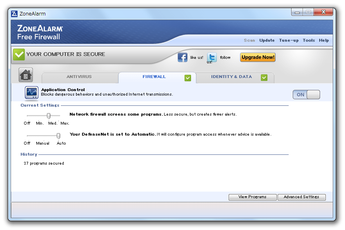The image size is (345, 230).
Task: Click the 'like us!' text
Action: (x=197, y=58)
